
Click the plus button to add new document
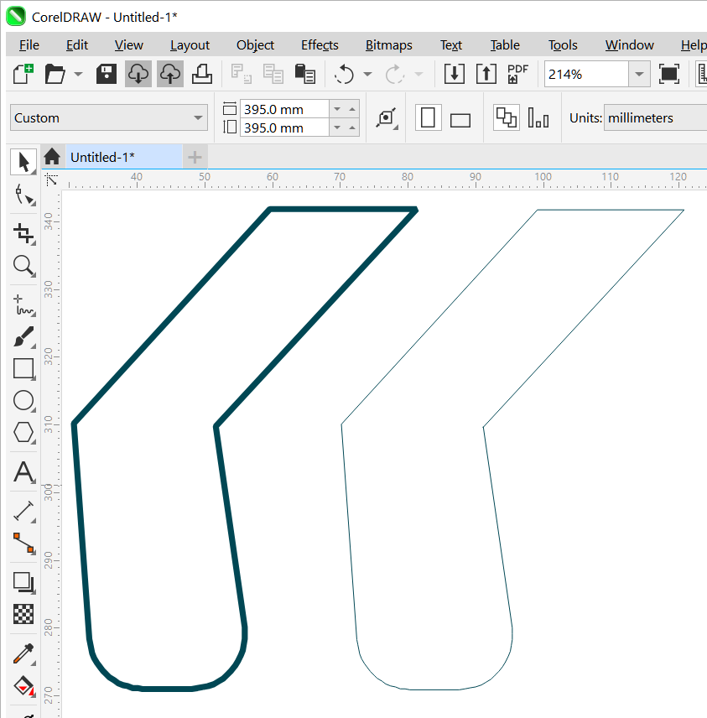(x=195, y=157)
